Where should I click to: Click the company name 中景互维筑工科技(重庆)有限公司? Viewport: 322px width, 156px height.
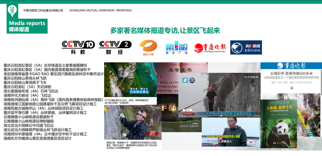pyautogui.click(x=43, y=10)
